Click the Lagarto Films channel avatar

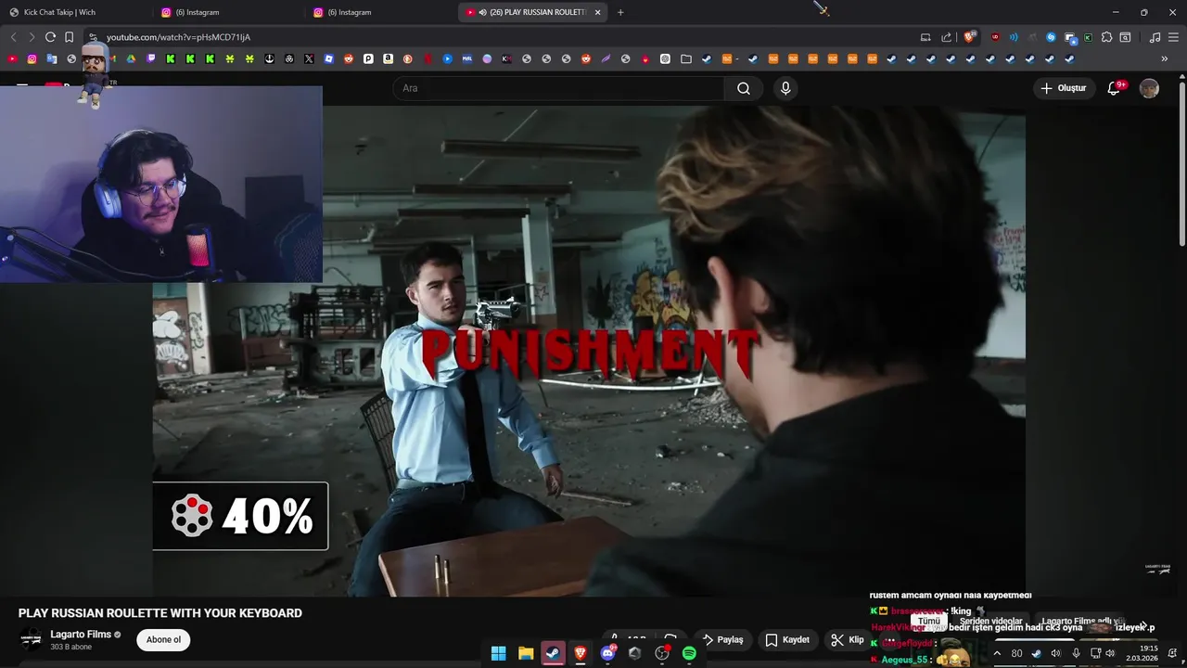pyautogui.click(x=32, y=639)
